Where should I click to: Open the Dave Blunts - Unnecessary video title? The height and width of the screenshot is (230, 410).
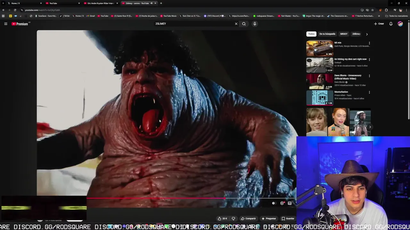(348, 77)
